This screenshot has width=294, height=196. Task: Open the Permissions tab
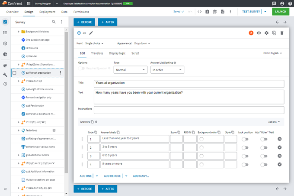click(81, 12)
